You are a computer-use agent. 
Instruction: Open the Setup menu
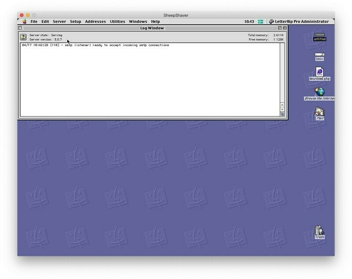(x=76, y=22)
